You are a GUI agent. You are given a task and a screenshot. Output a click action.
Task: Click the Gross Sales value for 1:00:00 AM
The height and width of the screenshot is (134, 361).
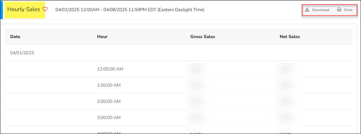[x=196, y=85]
